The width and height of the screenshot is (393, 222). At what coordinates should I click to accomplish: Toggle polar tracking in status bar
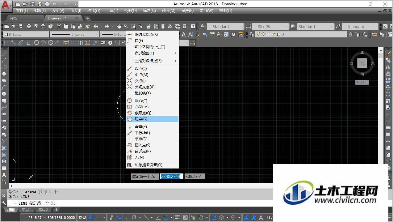pos(134,217)
